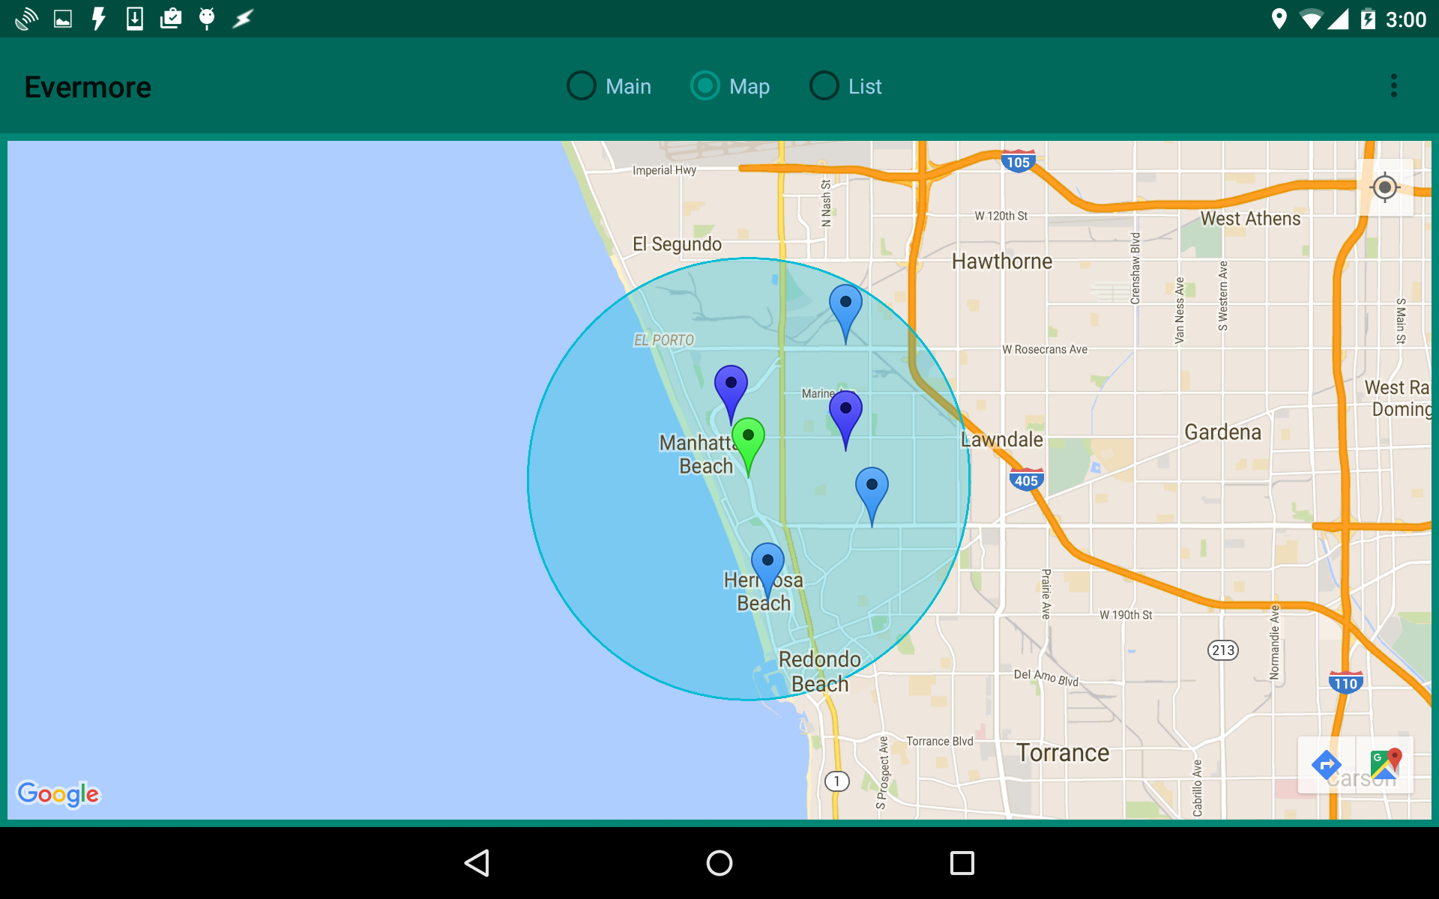
Task: Open recent apps with the square button
Action: pyautogui.click(x=962, y=863)
